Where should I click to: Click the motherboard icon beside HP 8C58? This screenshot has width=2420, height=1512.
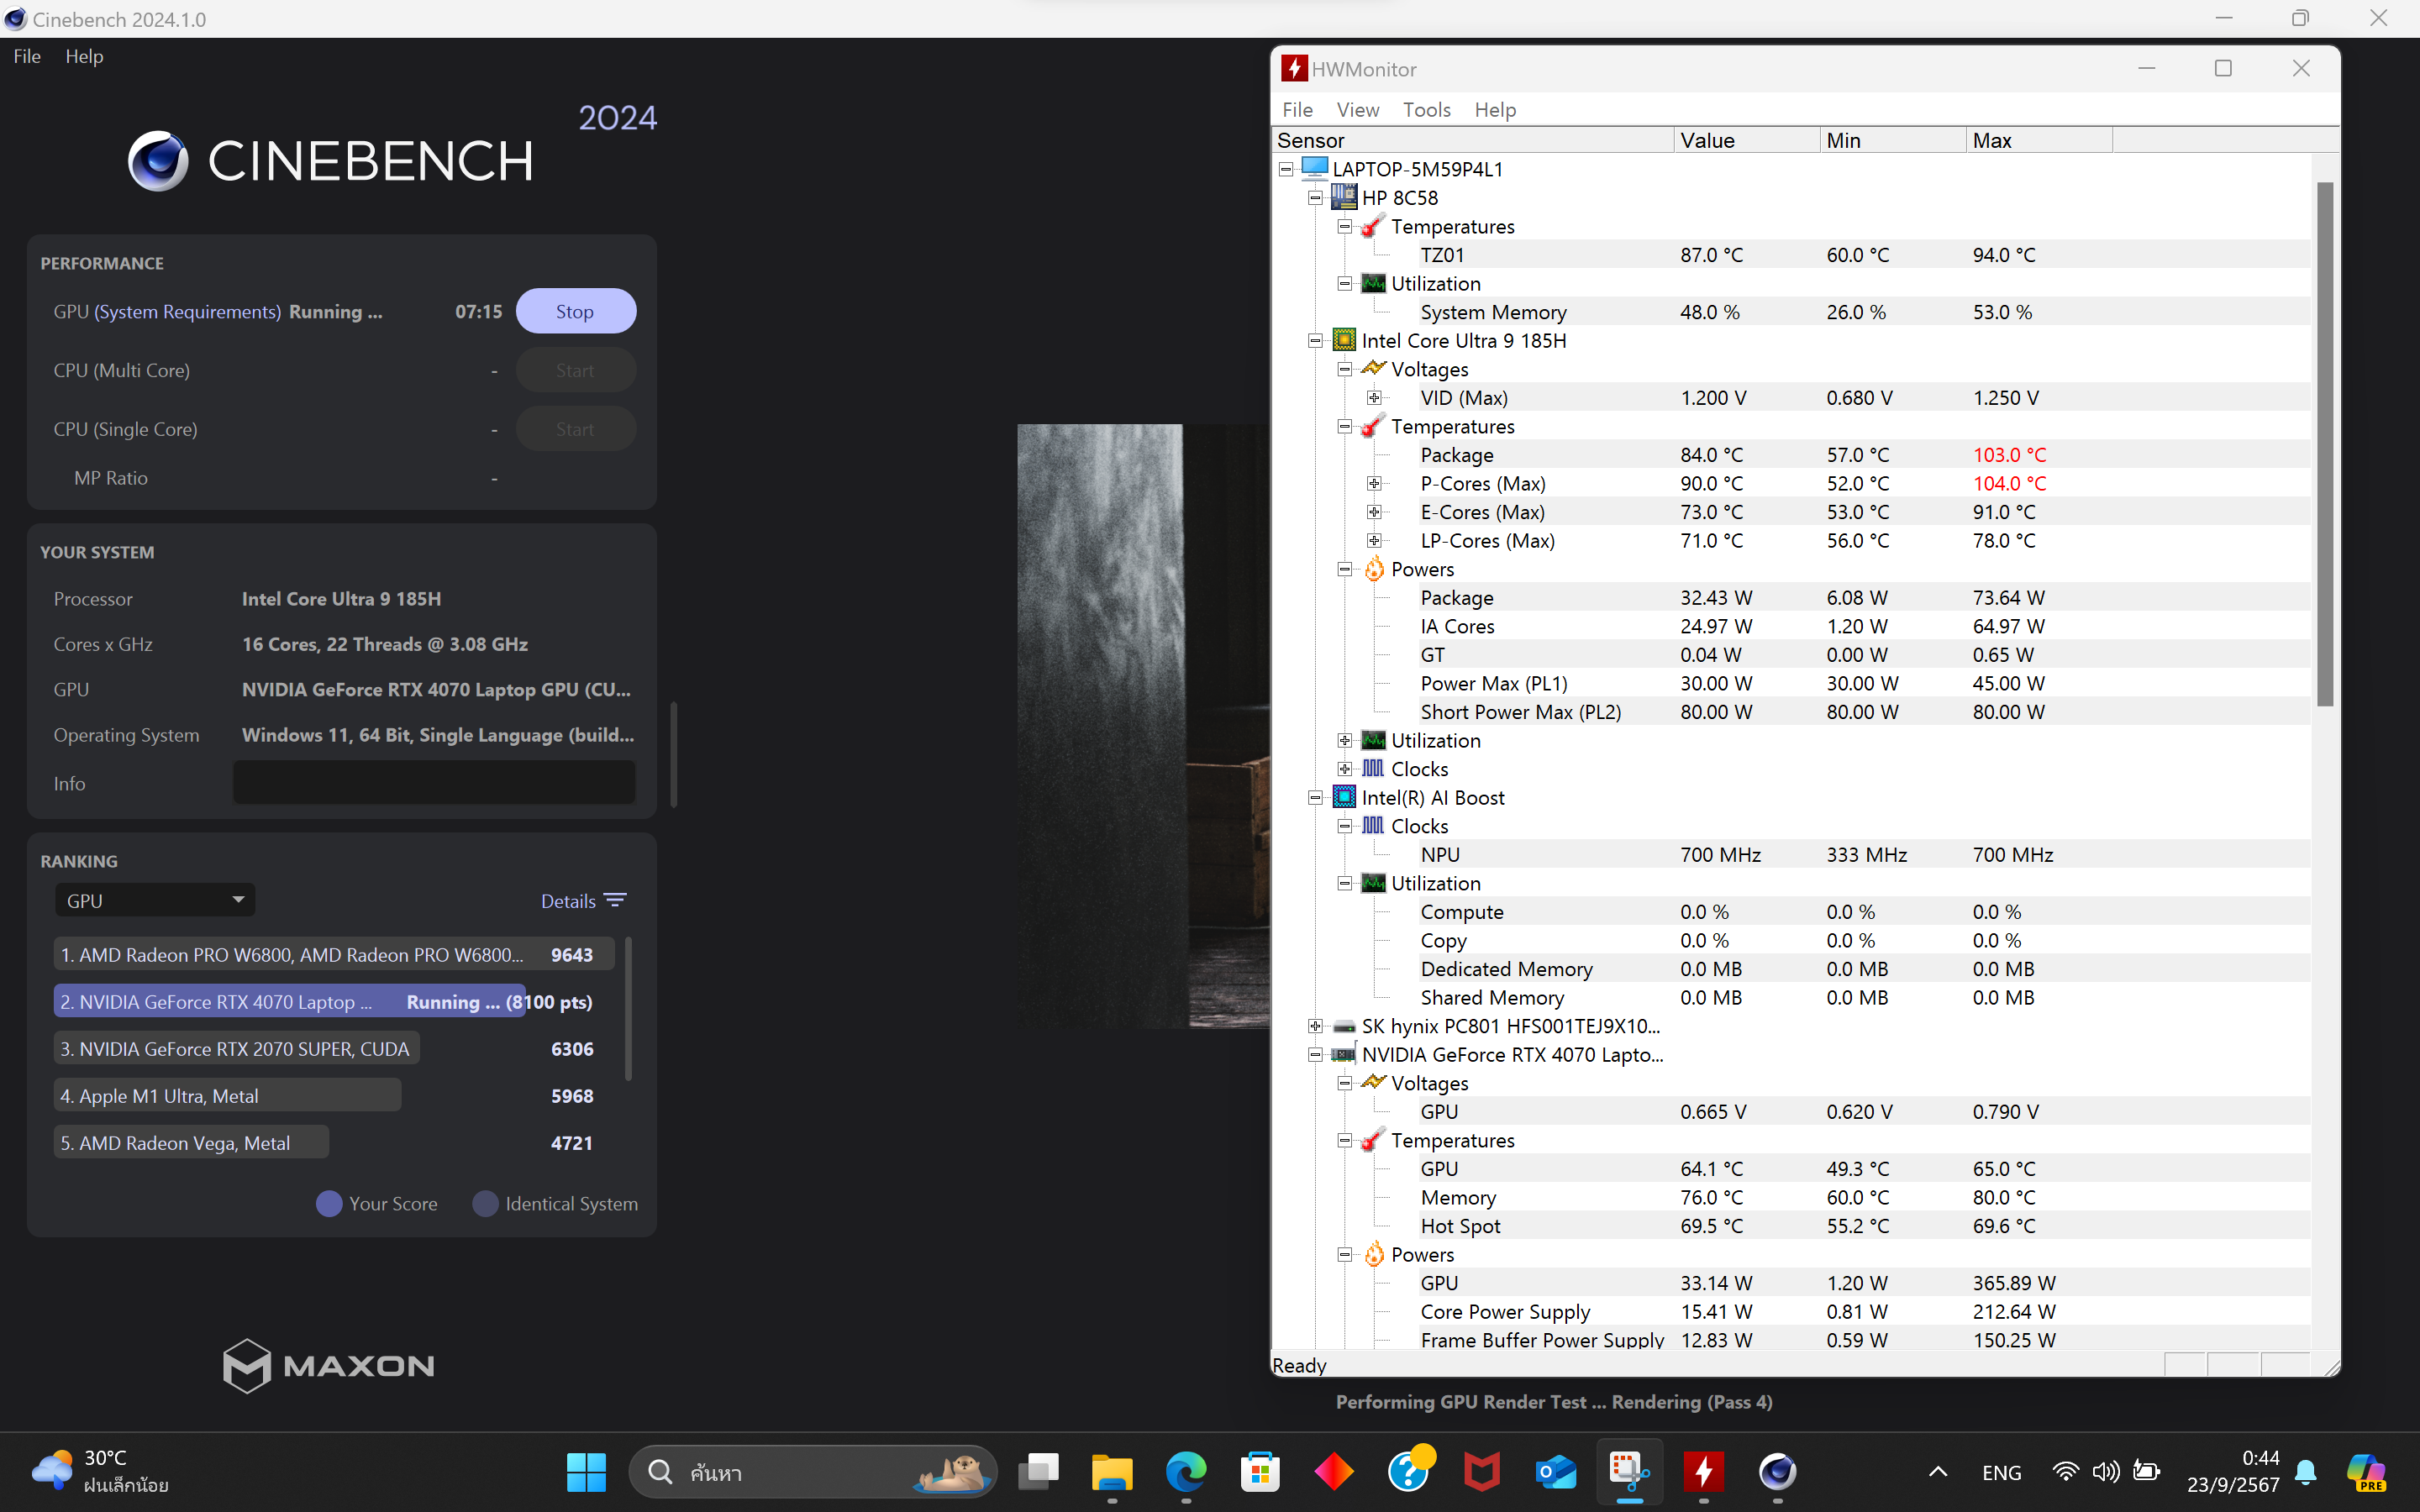(x=1344, y=197)
